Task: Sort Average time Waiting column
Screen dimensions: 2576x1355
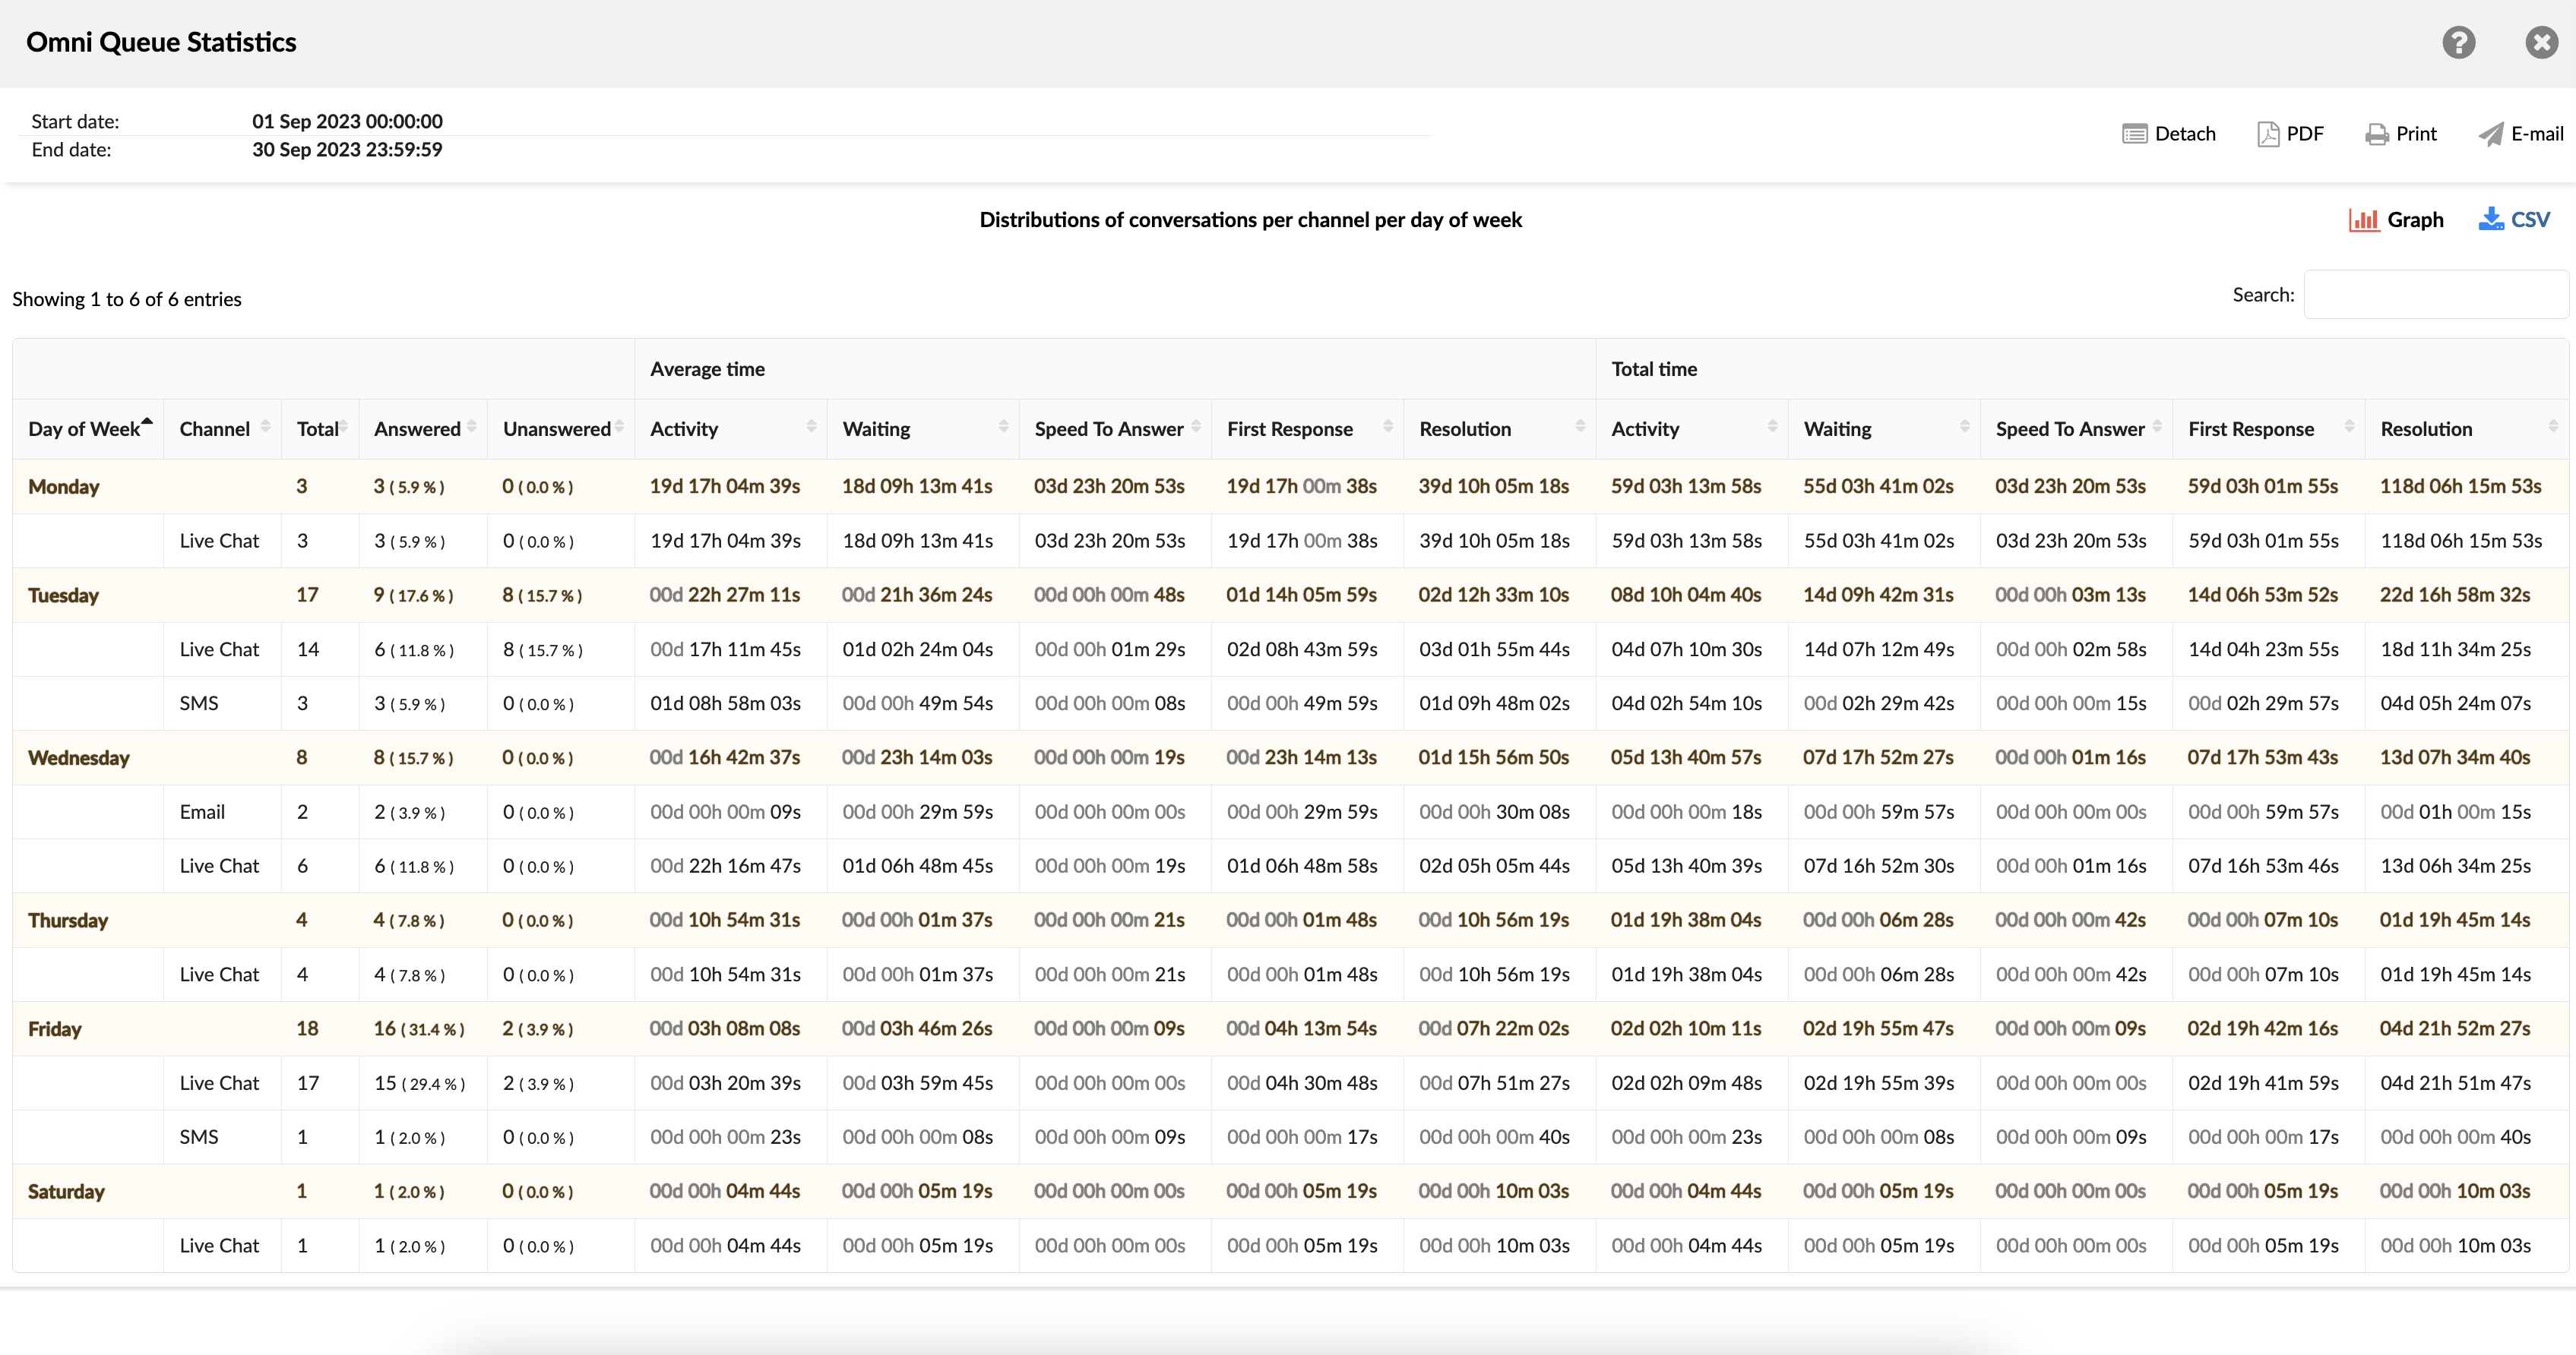Action: [x=923, y=428]
